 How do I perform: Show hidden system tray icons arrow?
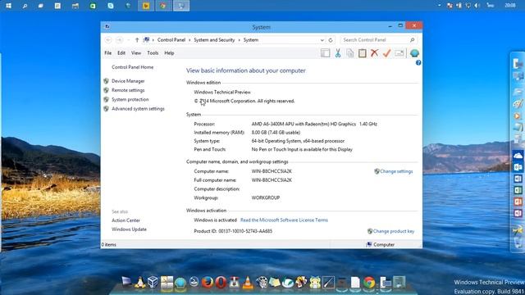click(439, 6)
